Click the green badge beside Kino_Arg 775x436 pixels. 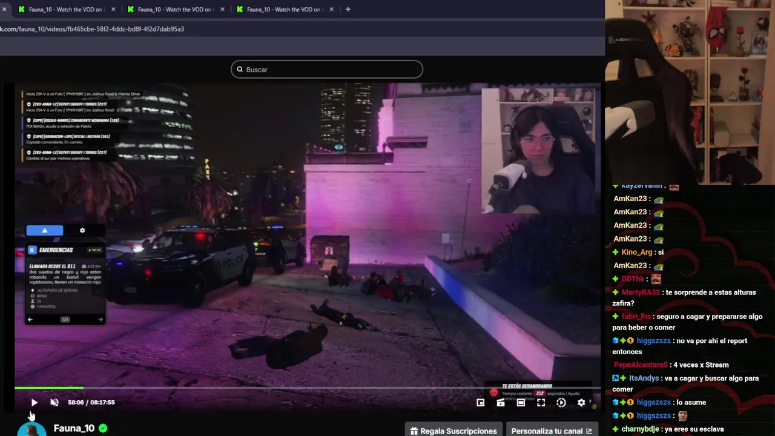pos(616,253)
